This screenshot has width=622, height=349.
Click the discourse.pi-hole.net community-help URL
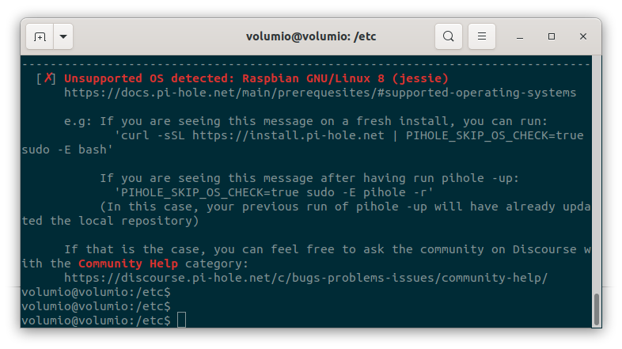point(305,278)
